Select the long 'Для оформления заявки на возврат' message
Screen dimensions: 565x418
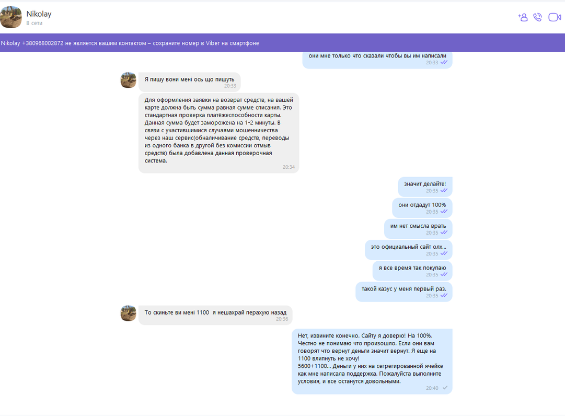point(218,133)
